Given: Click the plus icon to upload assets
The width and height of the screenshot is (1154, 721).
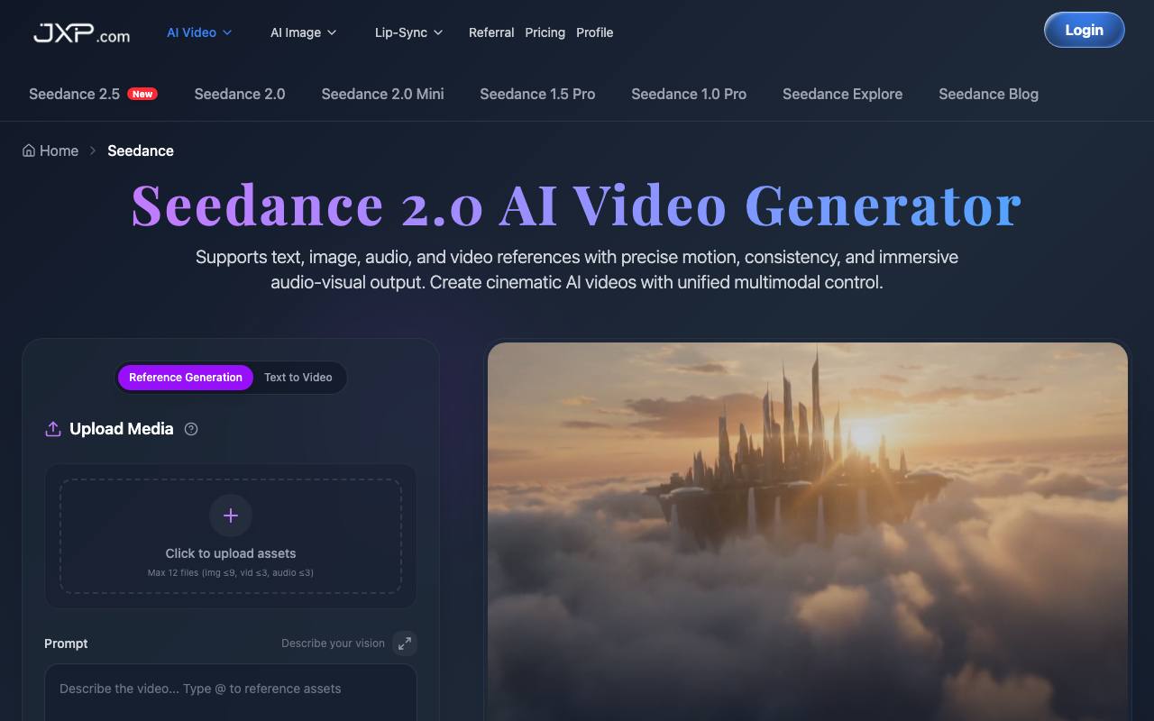Looking at the screenshot, I should (231, 516).
